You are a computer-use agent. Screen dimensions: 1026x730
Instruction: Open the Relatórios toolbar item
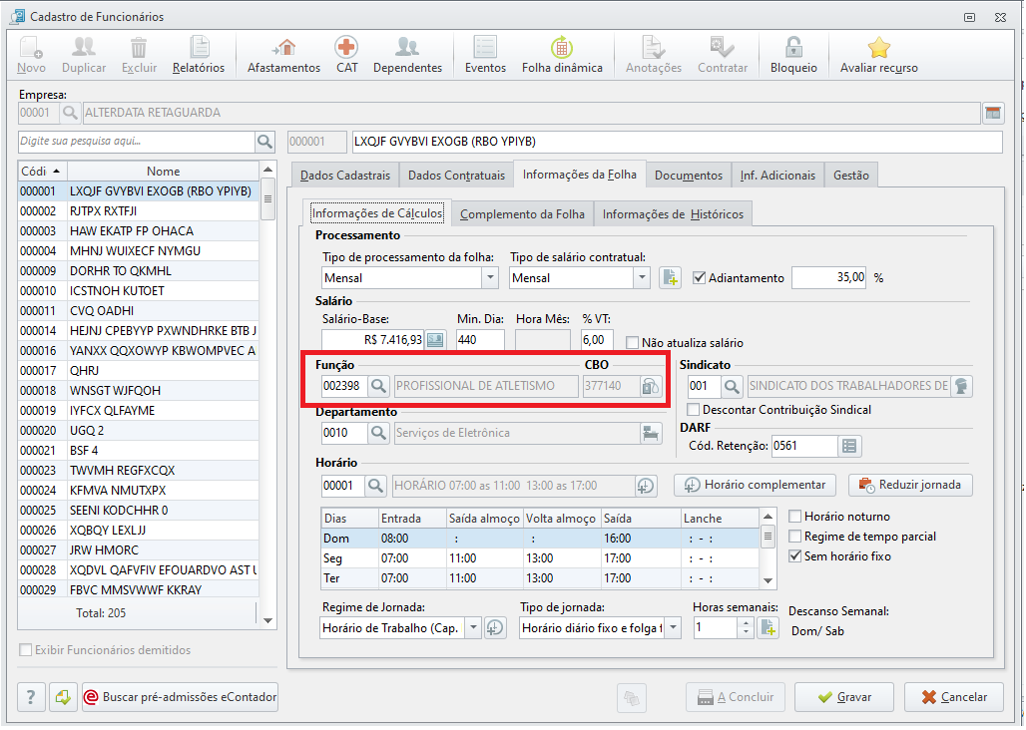click(199, 54)
